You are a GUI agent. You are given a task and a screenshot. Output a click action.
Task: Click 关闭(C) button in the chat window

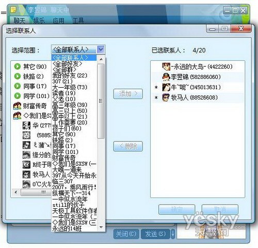point(126,234)
